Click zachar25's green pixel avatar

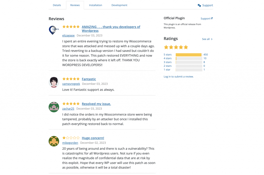tap(54, 107)
